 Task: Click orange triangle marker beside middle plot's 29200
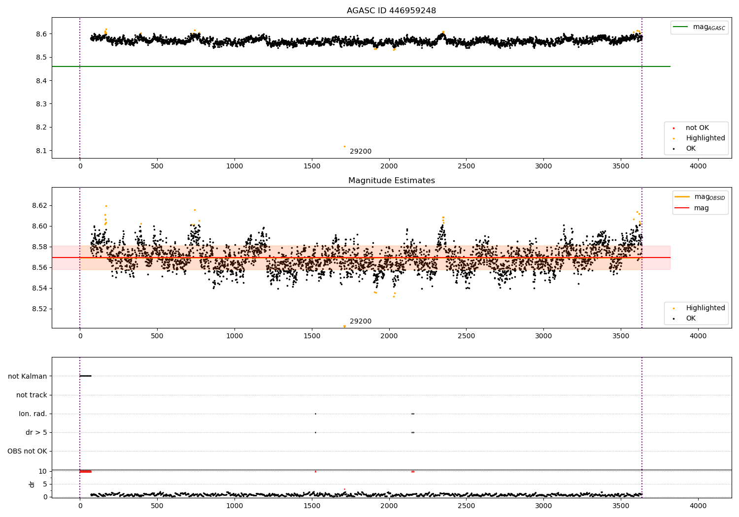point(344,326)
